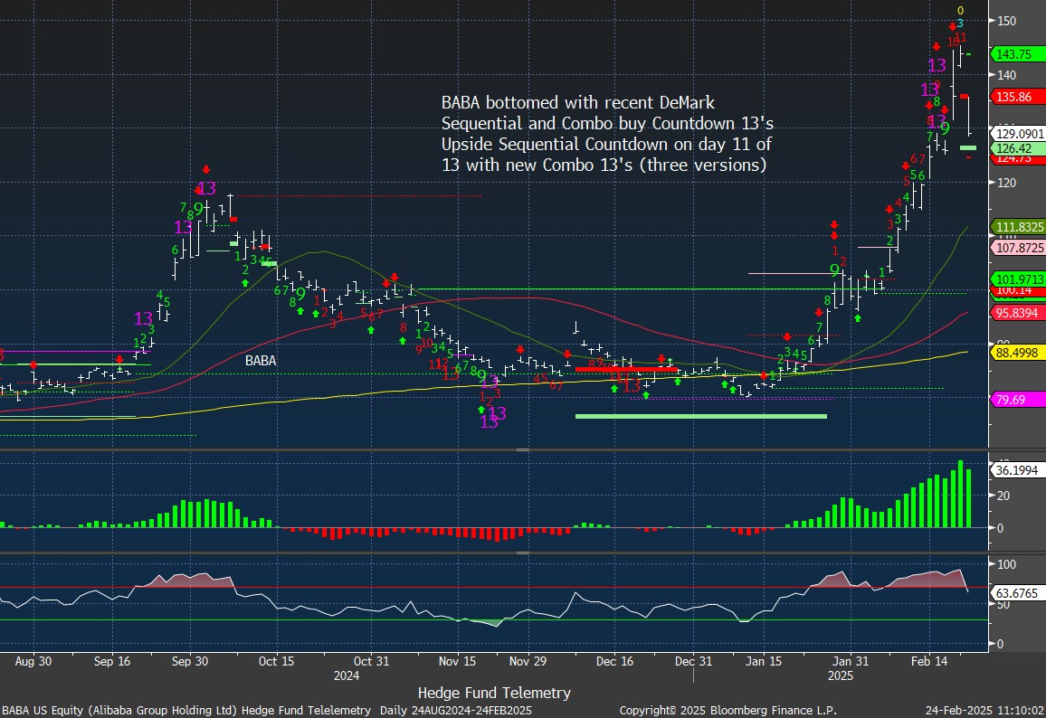Click the 120 price axis label
Image resolution: width=1046 pixels, height=718 pixels.
pos(1007,183)
